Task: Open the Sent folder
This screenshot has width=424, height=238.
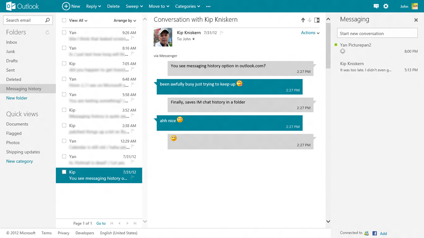Action: coord(10,70)
